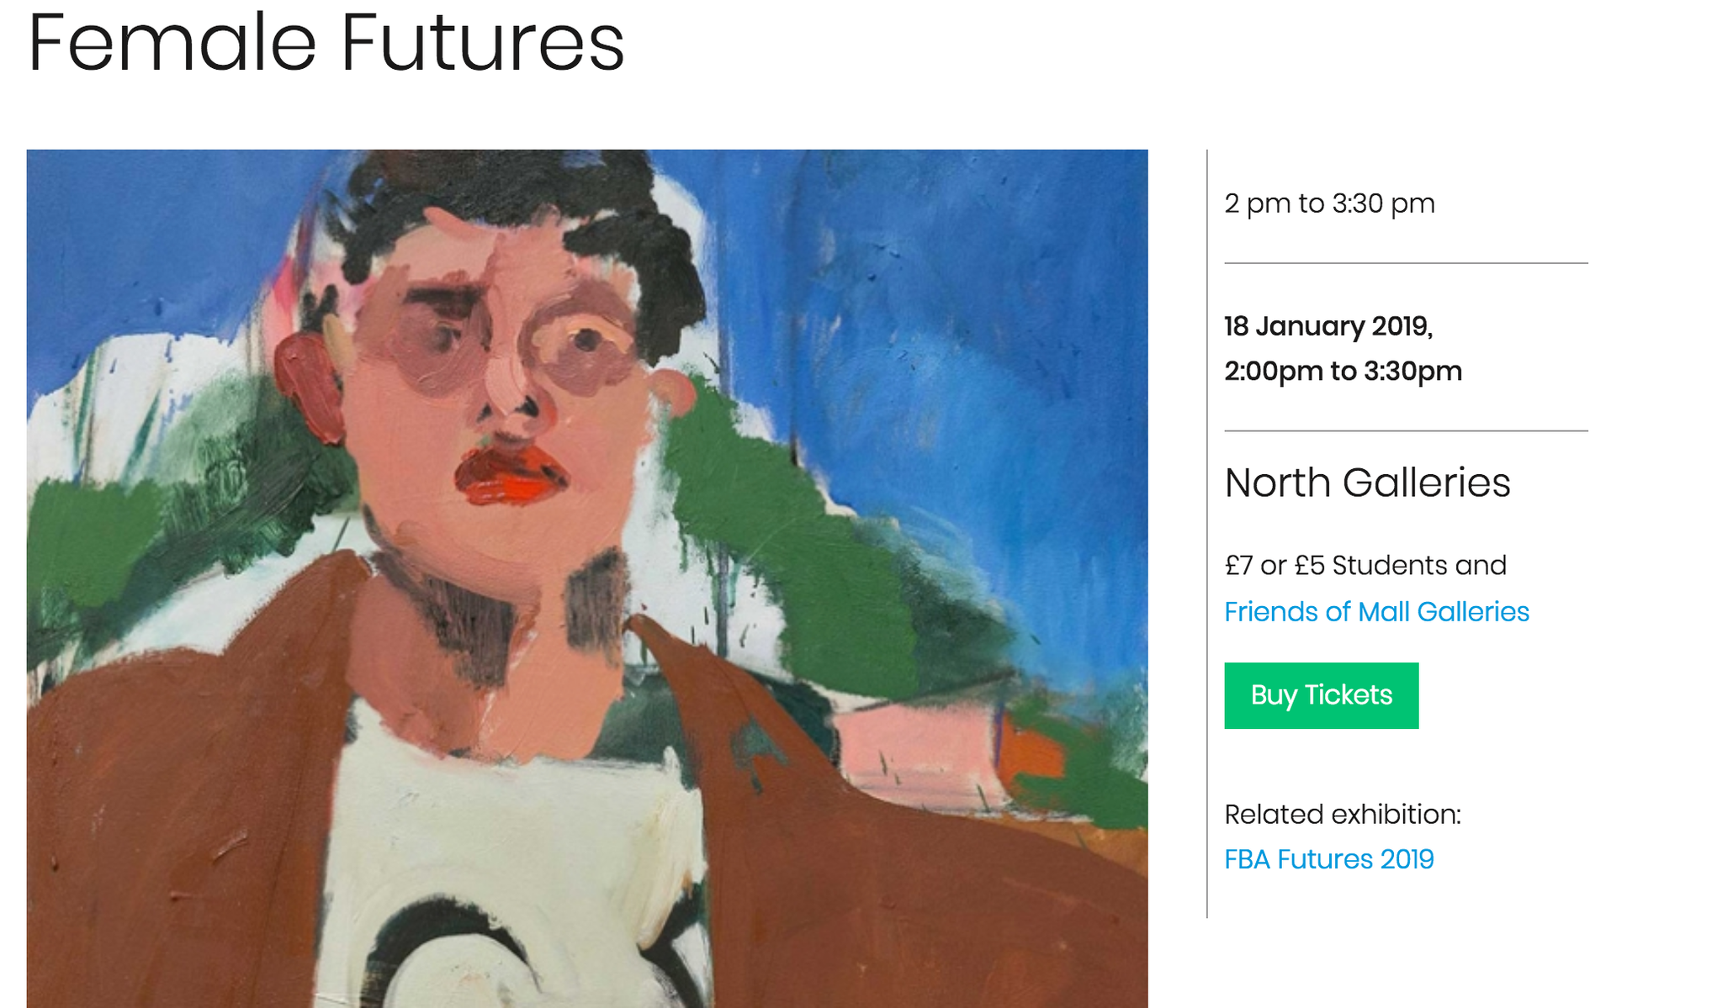Viewport: 1733px width, 1008px height.
Task: Open the FBA Futures 2019 exhibition link
Action: click(x=1328, y=859)
